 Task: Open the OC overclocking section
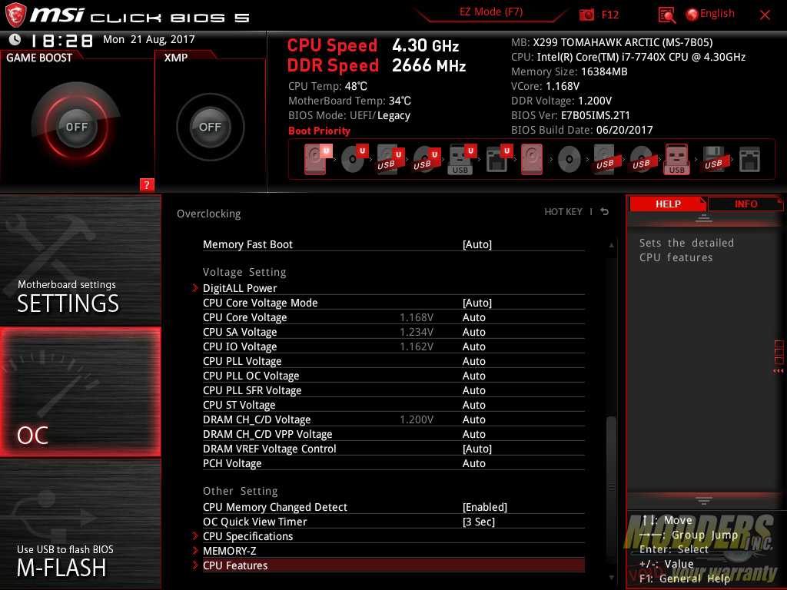[x=80, y=392]
